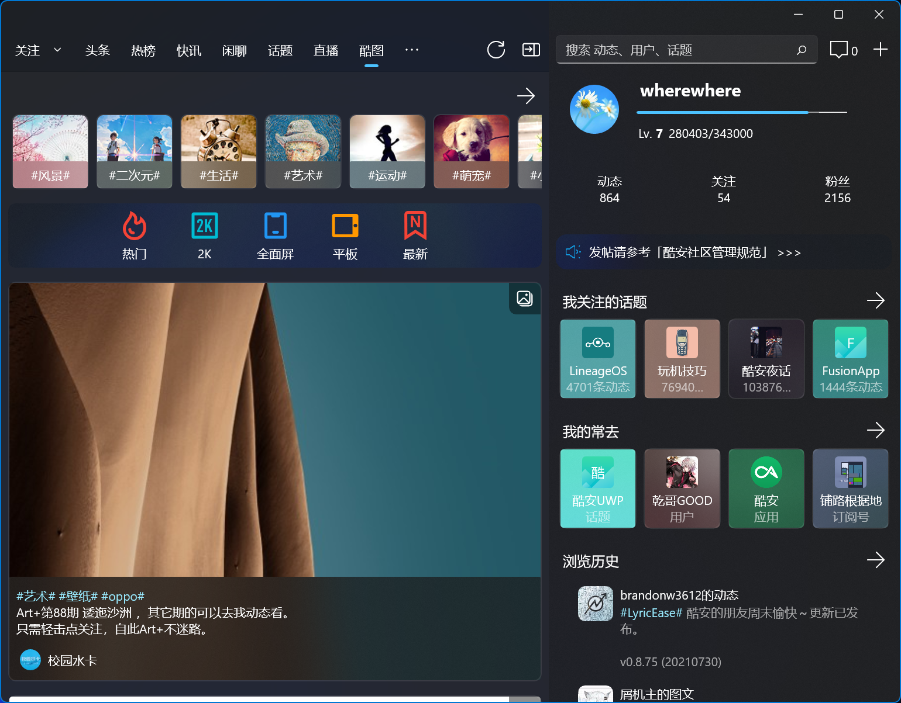Switch to the 直播 tab
The height and width of the screenshot is (703, 901).
click(x=326, y=50)
